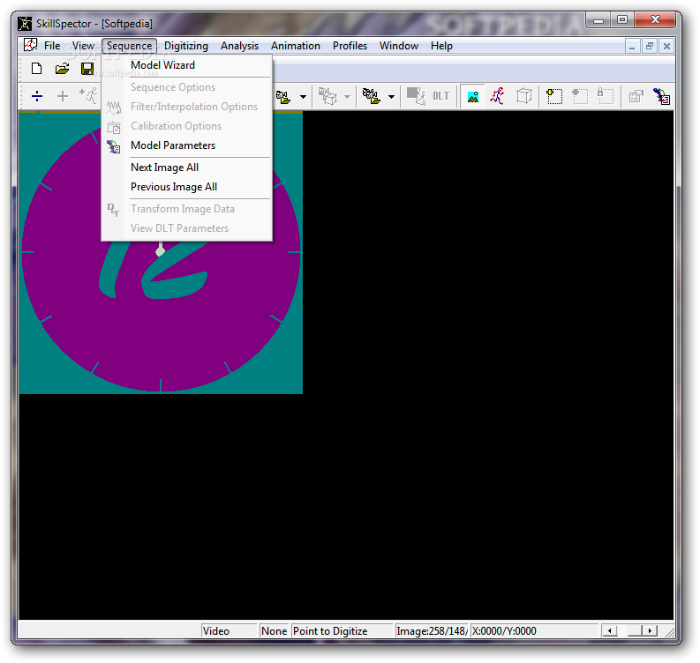
Task: Choose Model Wizard from Sequence menu
Action: pyautogui.click(x=186, y=65)
